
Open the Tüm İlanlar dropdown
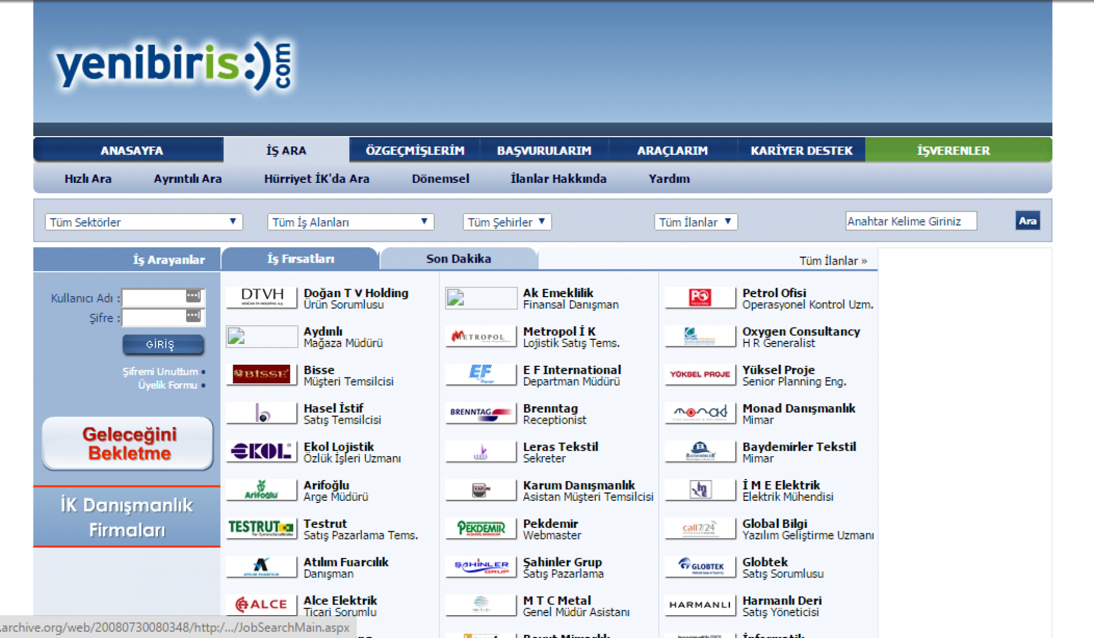695,222
